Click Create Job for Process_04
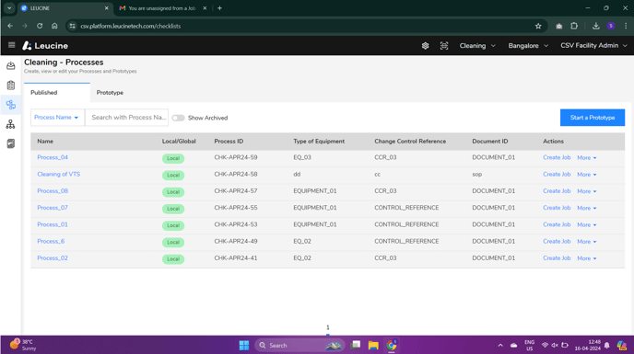 pos(557,157)
